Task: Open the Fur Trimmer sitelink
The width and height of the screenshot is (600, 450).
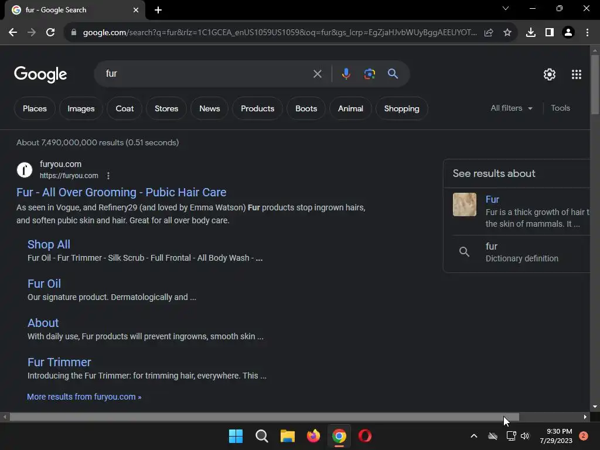Action: (x=59, y=362)
